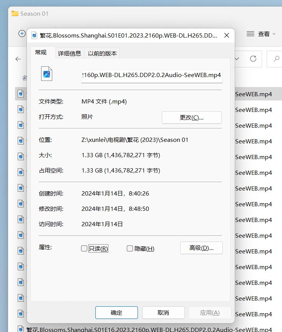Open the 查看 view menu in Explorer
Viewport: 282px width, 332px height.
point(267,34)
